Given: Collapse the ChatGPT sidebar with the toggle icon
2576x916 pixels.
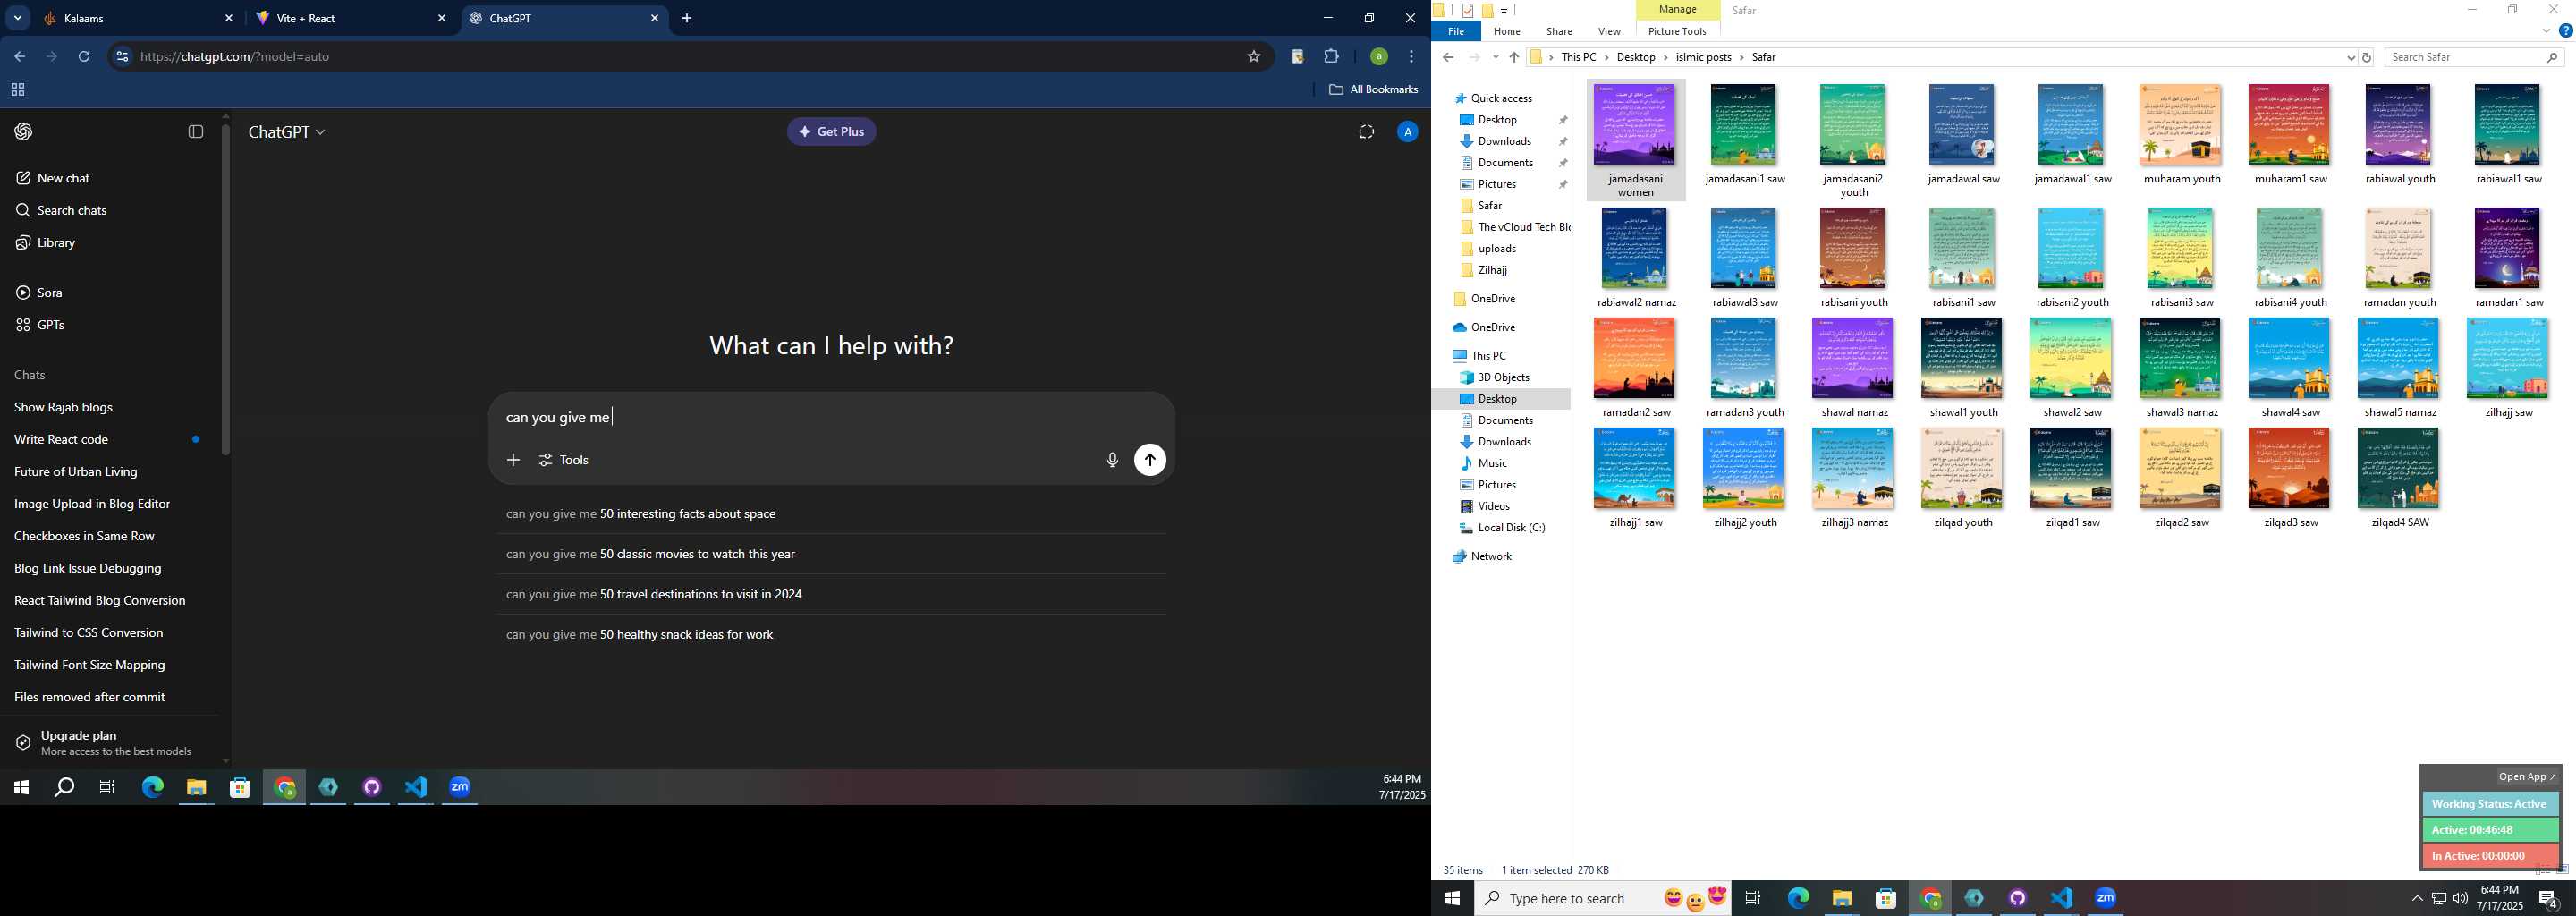Looking at the screenshot, I should (196, 132).
